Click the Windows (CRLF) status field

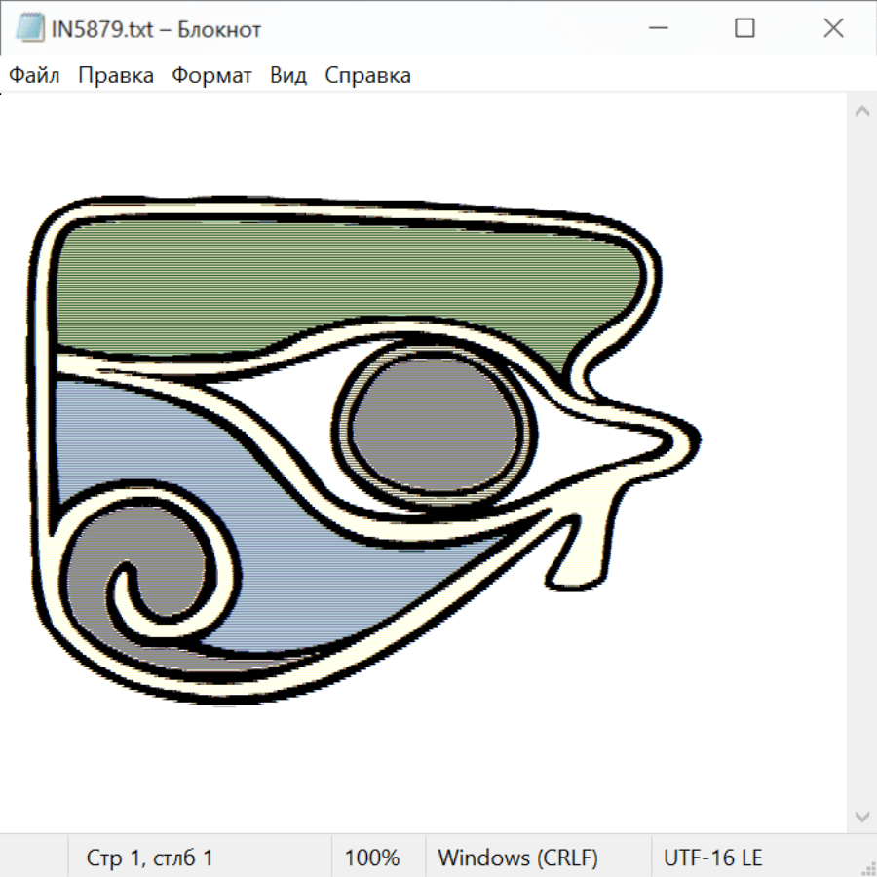(517, 858)
